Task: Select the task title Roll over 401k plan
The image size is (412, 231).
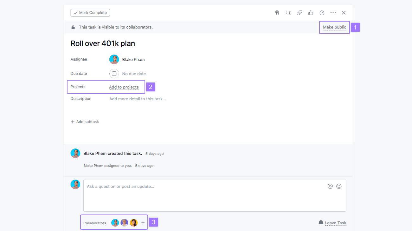Action: point(103,43)
